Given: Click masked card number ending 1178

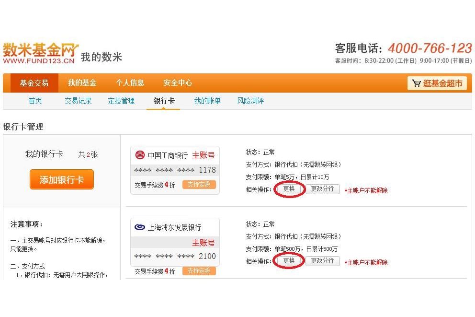Looking at the screenshot, I should point(175,170).
